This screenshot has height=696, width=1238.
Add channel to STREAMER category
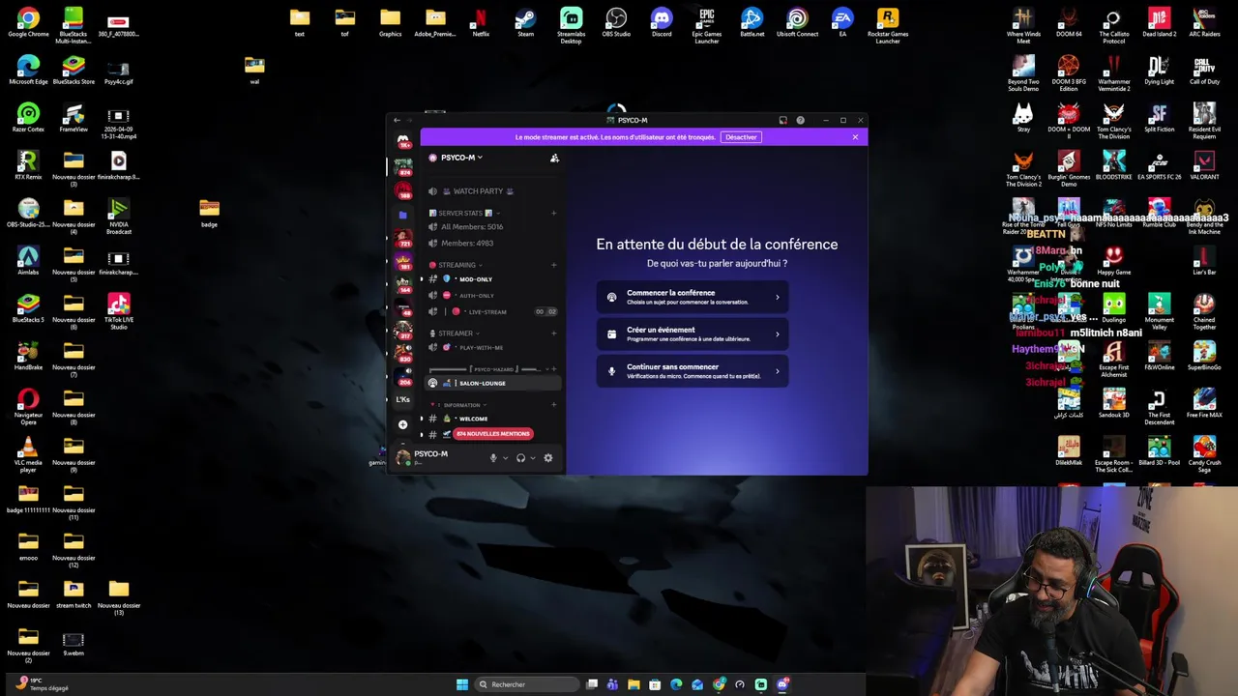pos(554,333)
